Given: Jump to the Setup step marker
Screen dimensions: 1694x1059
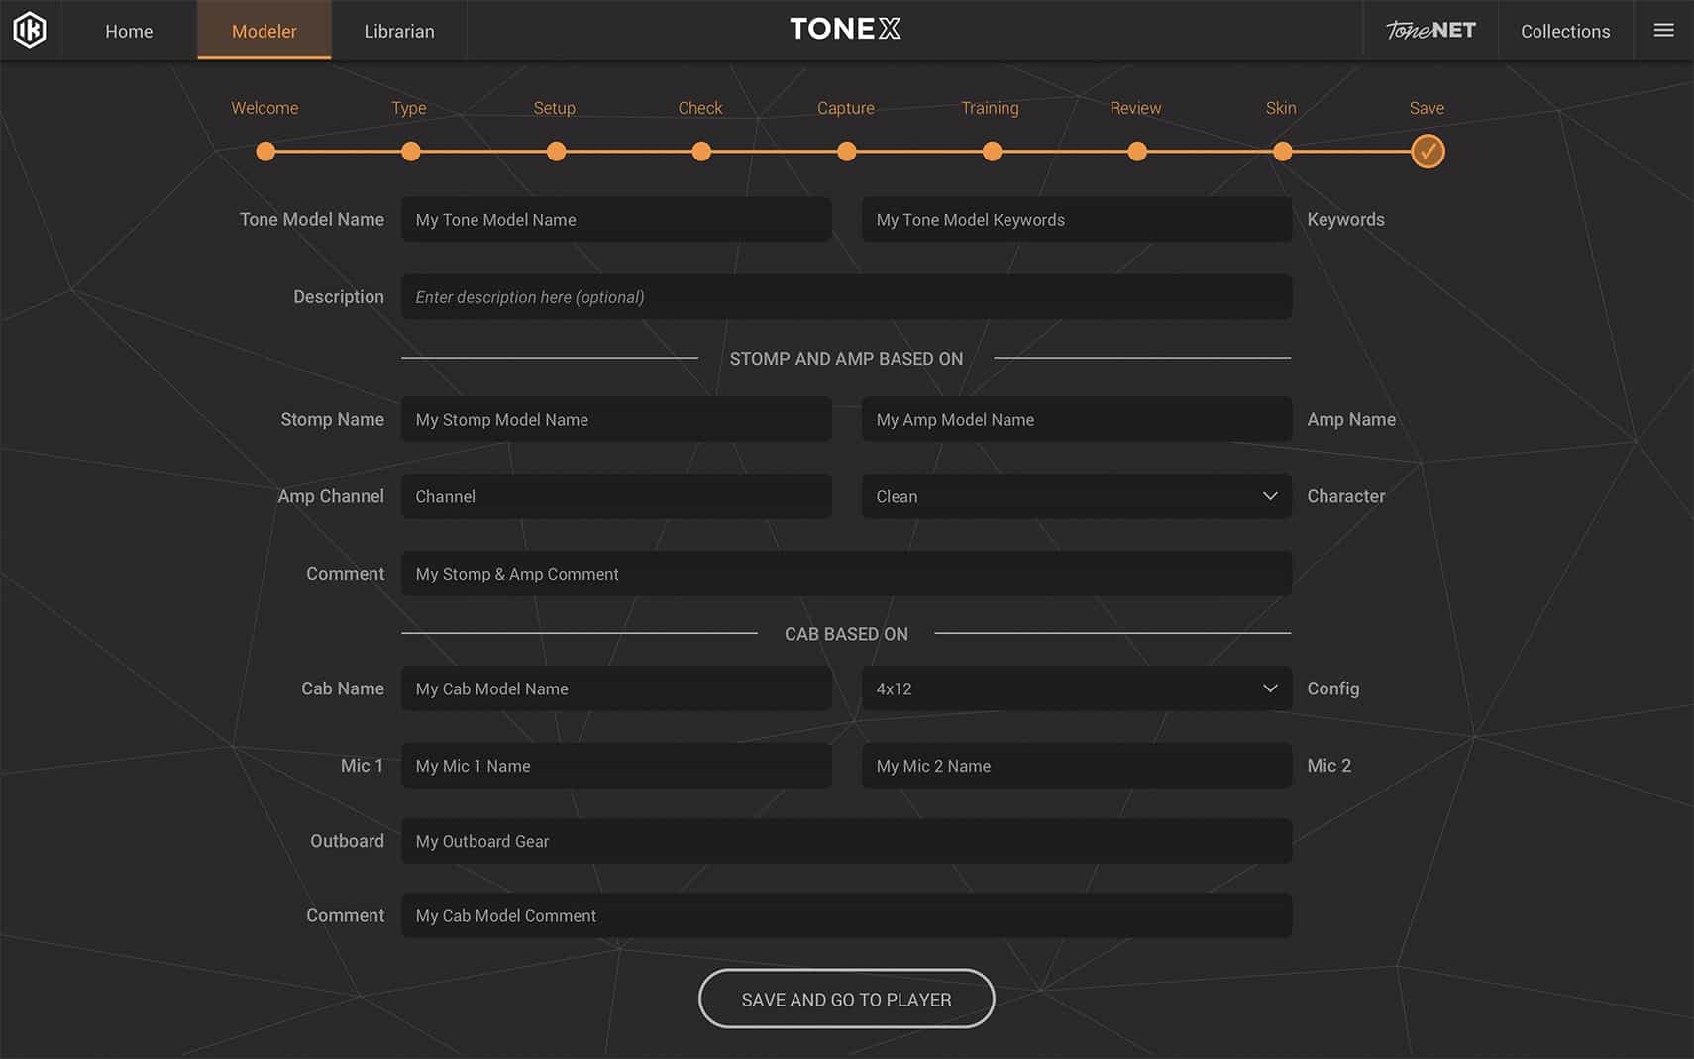Looking at the screenshot, I should (x=556, y=152).
